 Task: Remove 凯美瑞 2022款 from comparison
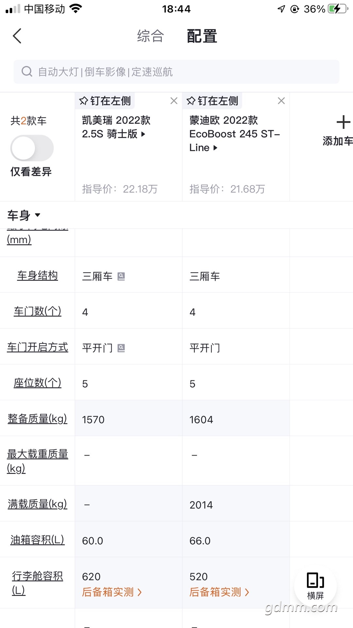pos(174,101)
